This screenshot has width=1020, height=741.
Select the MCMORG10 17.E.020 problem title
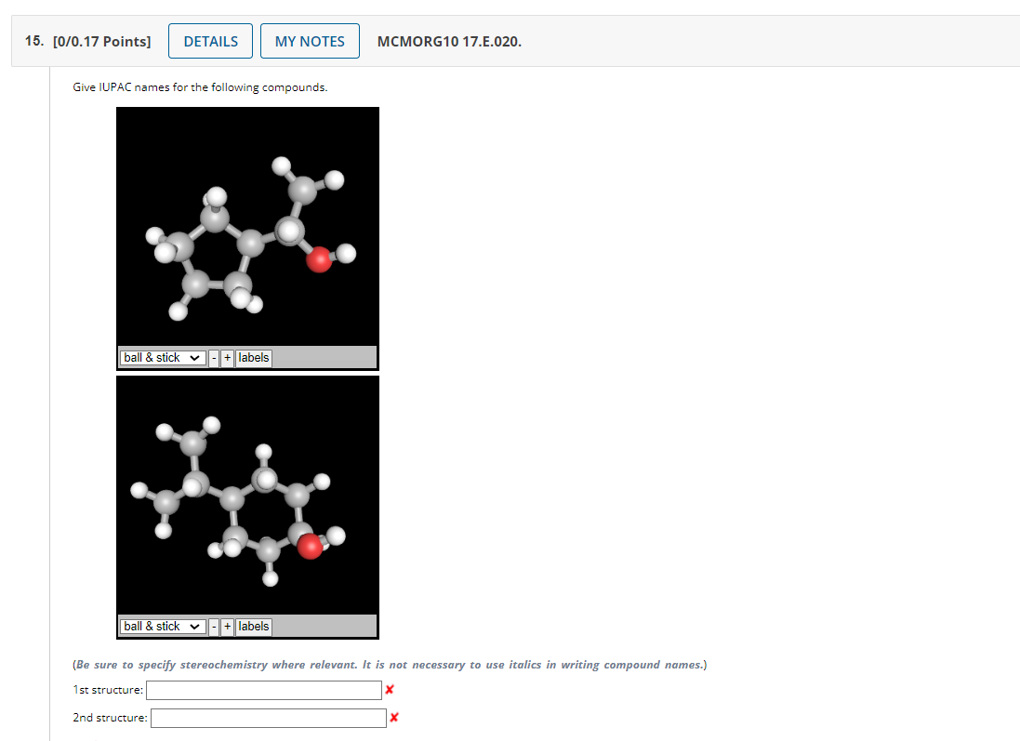coord(448,41)
